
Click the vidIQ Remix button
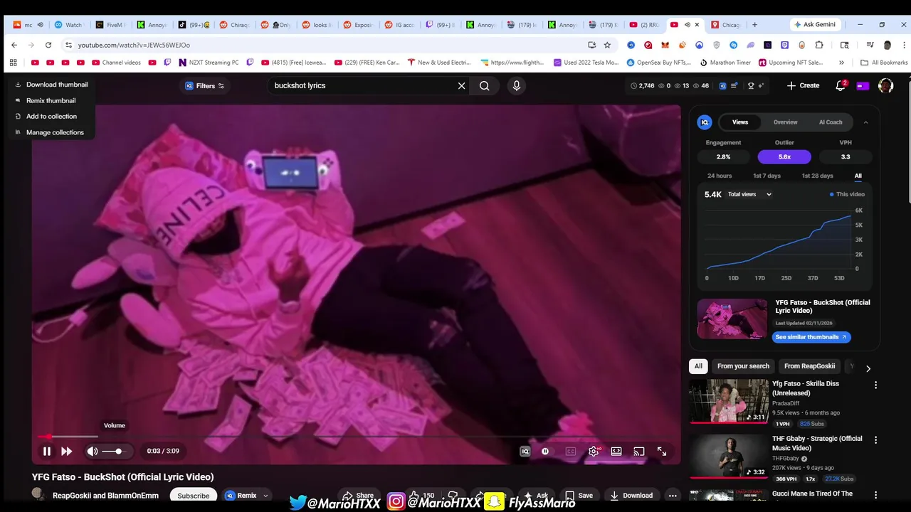click(x=241, y=496)
